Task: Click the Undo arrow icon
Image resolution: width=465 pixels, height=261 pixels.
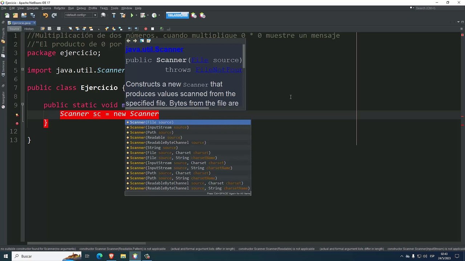Action: (x=45, y=15)
